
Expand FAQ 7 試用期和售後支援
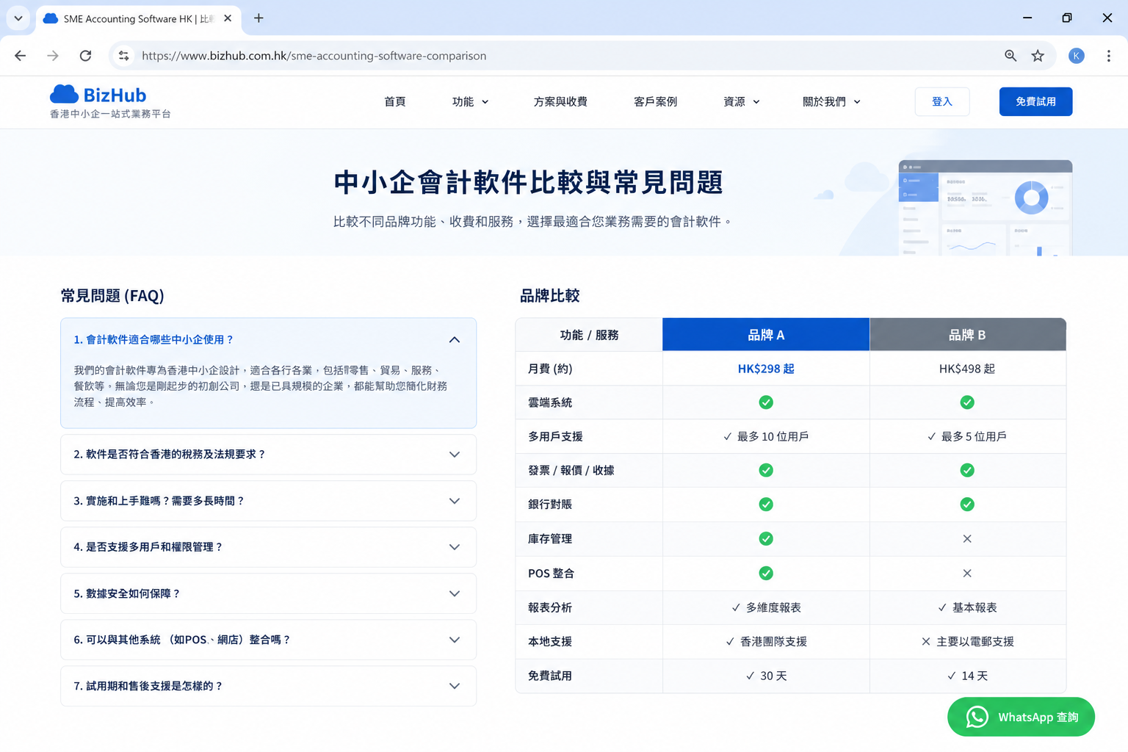[268, 686]
